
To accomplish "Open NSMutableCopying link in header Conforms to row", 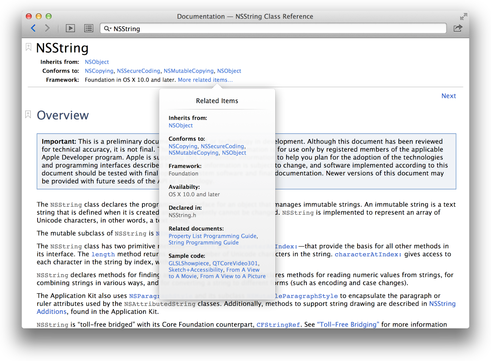I will click(x=188, y=71).
